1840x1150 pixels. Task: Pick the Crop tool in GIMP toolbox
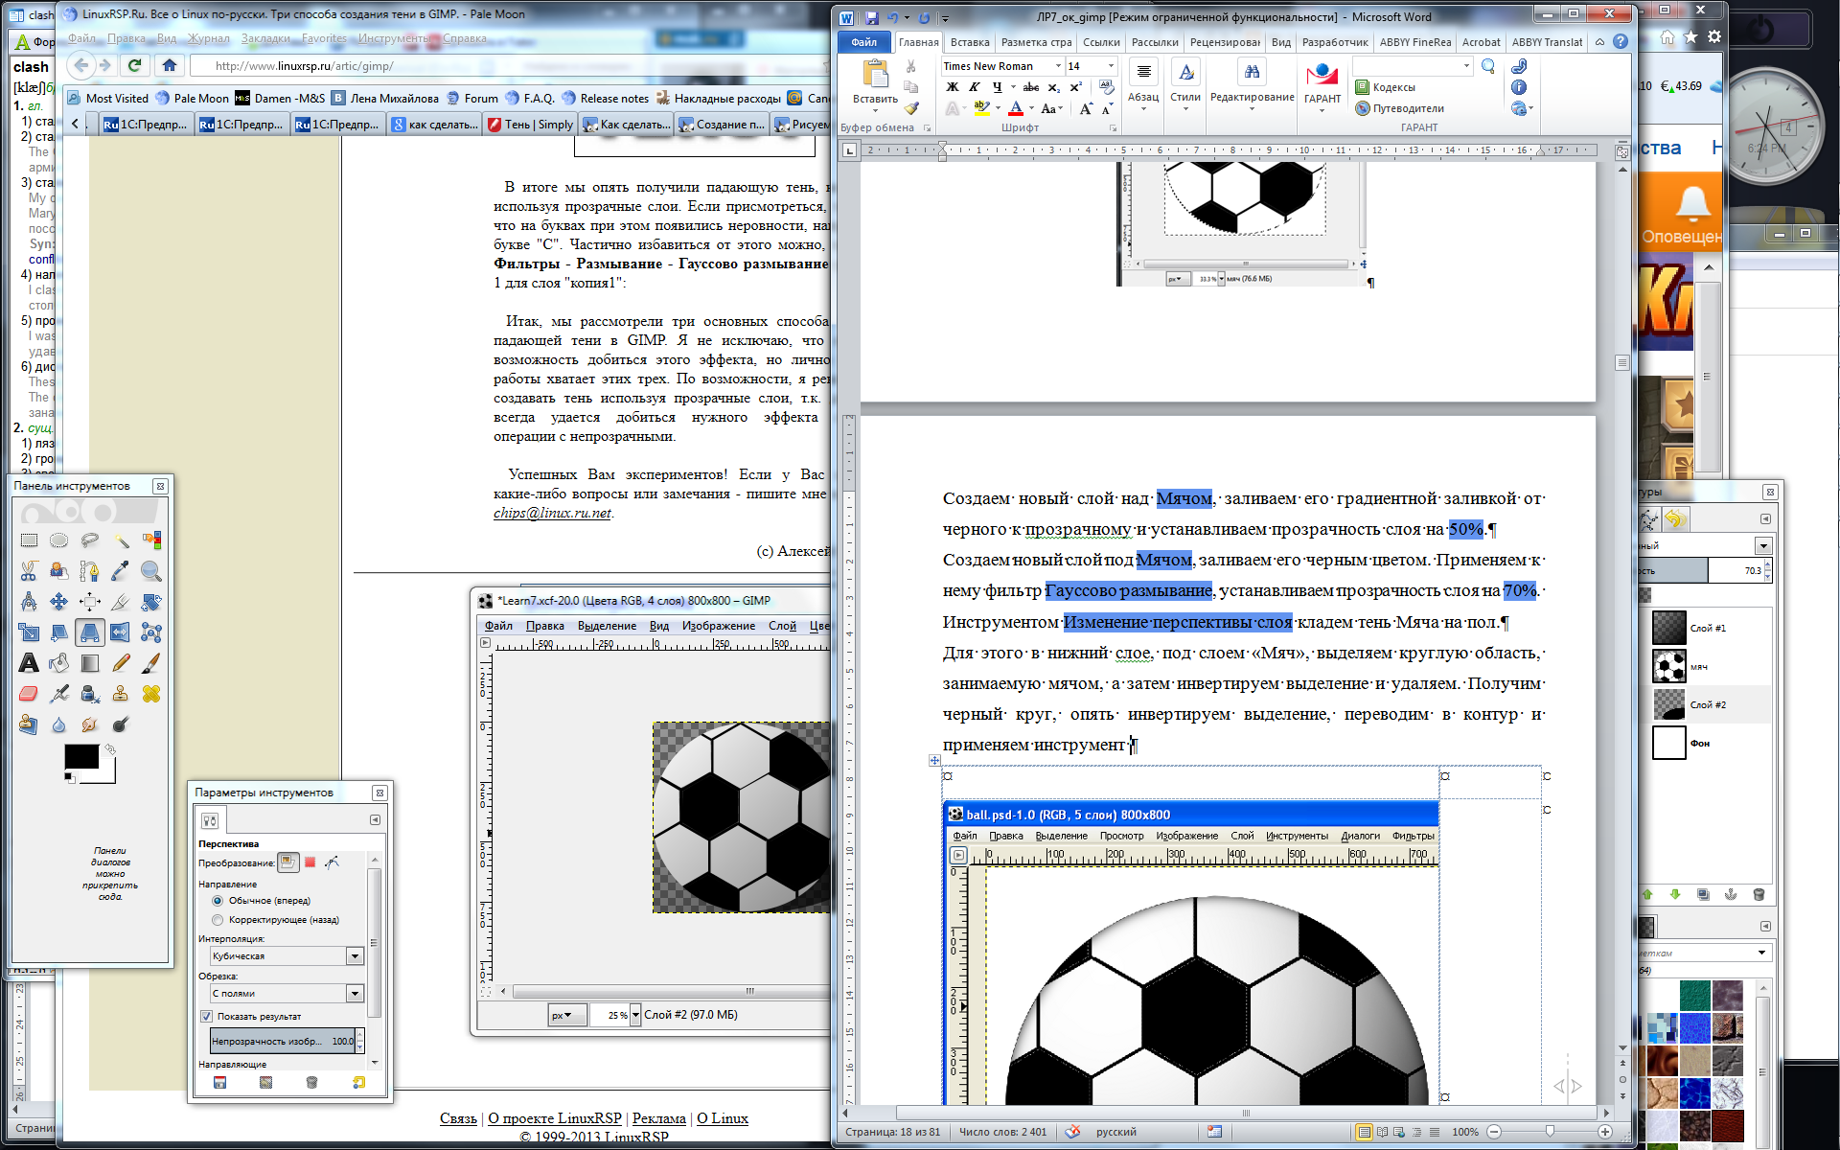point(121,602)
